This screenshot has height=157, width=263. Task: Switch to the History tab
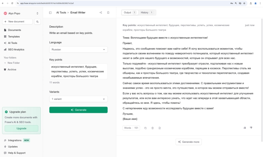147,12
